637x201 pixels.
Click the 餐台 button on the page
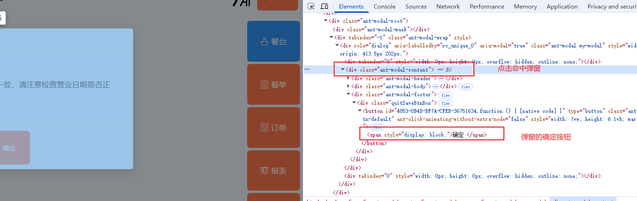point(273,42)
